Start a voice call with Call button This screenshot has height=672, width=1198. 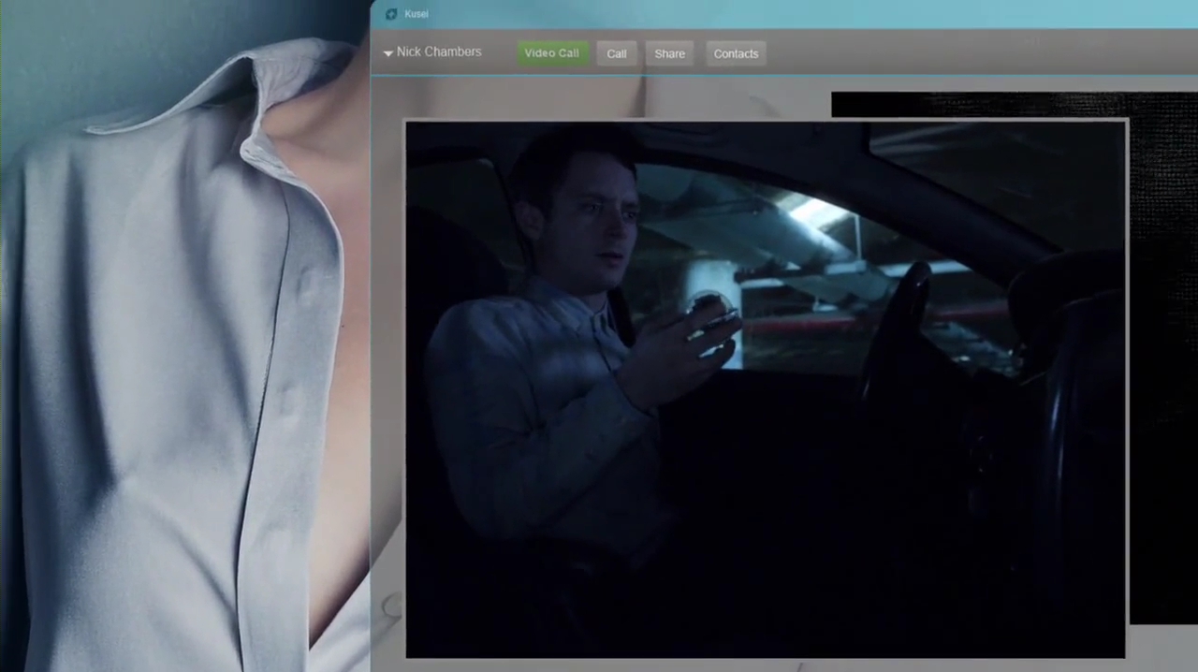pyautogui.click(x=616, y=53)
